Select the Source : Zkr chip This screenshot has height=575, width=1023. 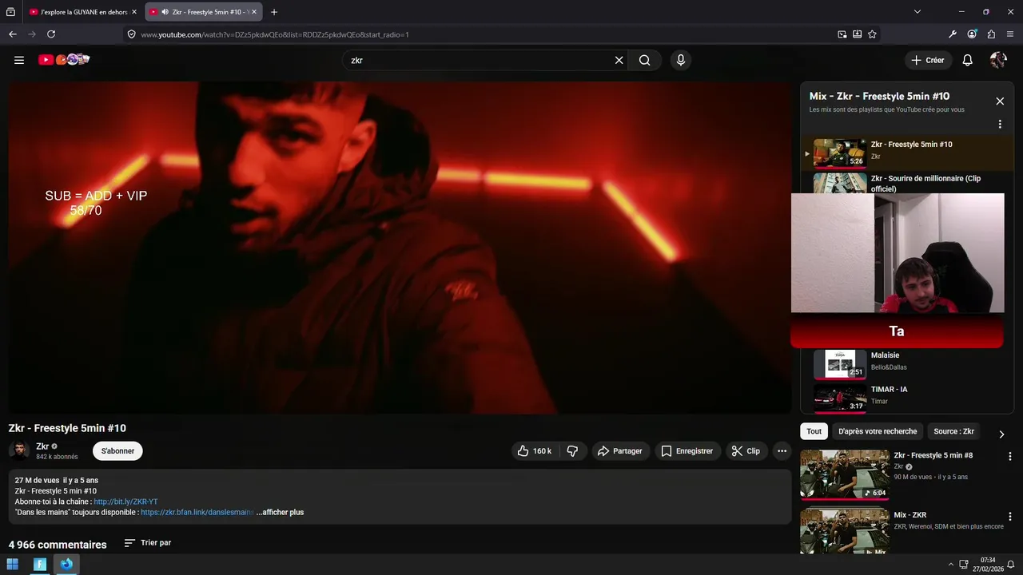[953, 431]
